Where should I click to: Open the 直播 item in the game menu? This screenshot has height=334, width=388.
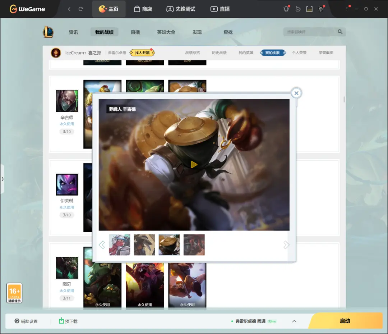point(135,32)
